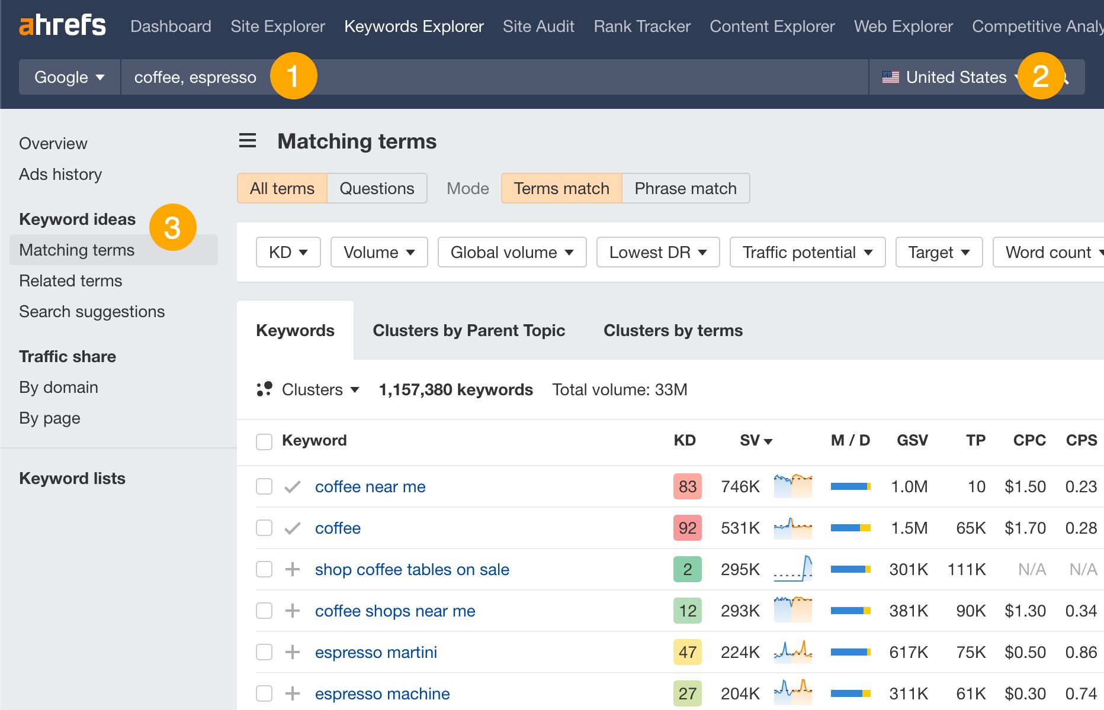Screen dimensions: 1104x710
Task: Click the clusters scatter icon near keyword count
Action: [x=264, y=389]
